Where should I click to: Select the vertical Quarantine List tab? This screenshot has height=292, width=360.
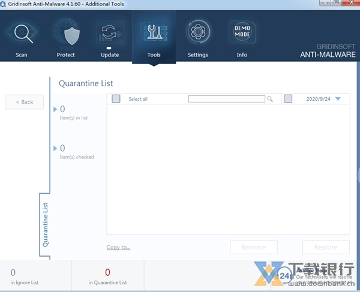click(45, 225)
